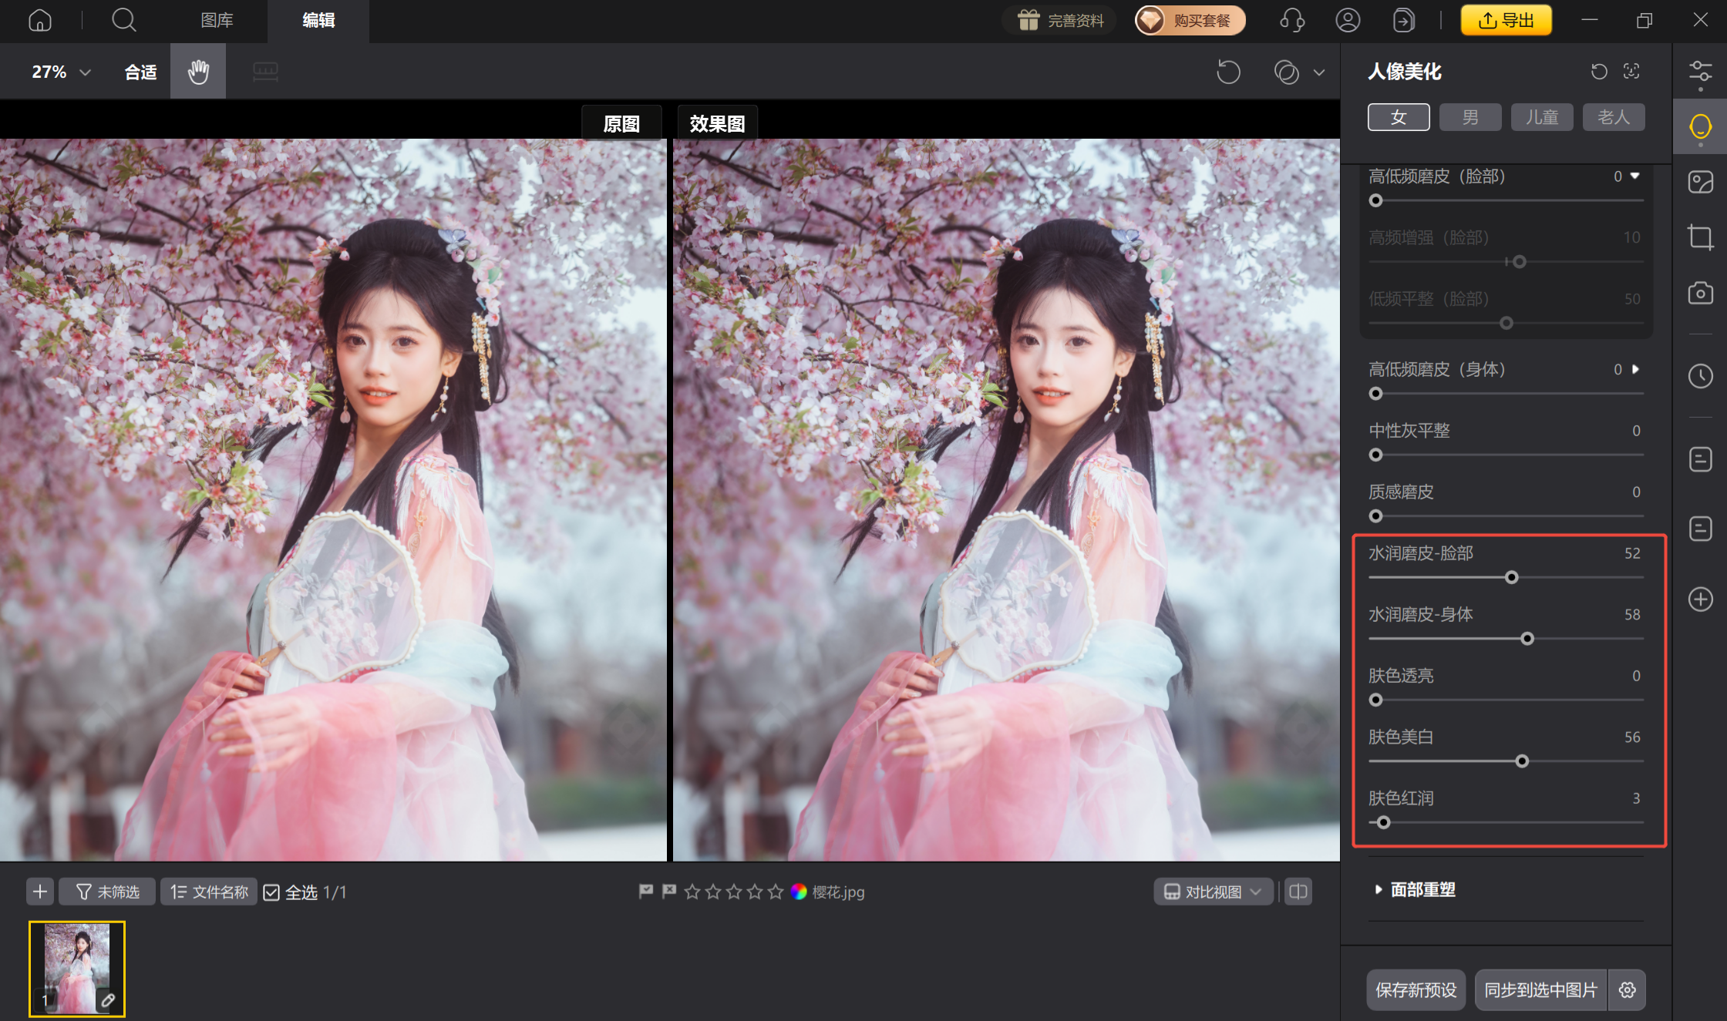Image resolution: width=1727 pixels, height=1021 pixels.
Task: Click the 肤色美白 slider handle
Action: pos(1522,761)
